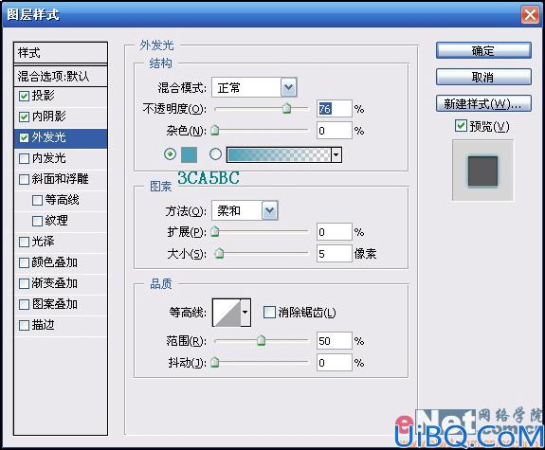Enable the 斜面和浮雕 bevel checkbox
This screenshot has width=545, height=450.
tap(24, 179)
